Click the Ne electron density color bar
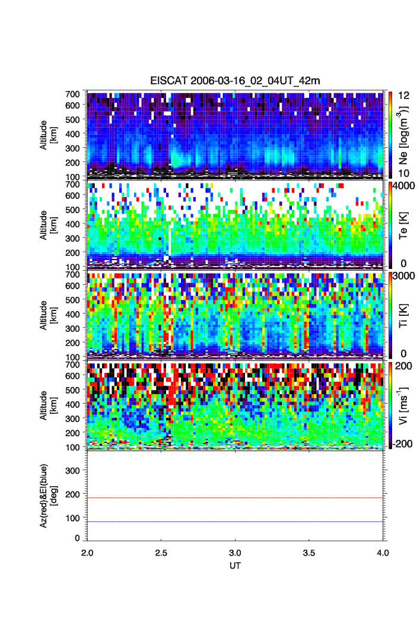Image resolution: width=420 pixels, height=631 pixels. point(390,135)
